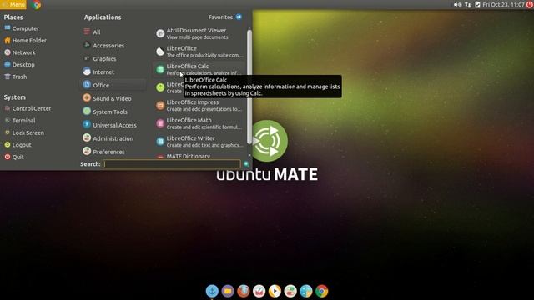Click the red power button in panel
The width and height of the screenshot is (534, 300).
[530, 5]
